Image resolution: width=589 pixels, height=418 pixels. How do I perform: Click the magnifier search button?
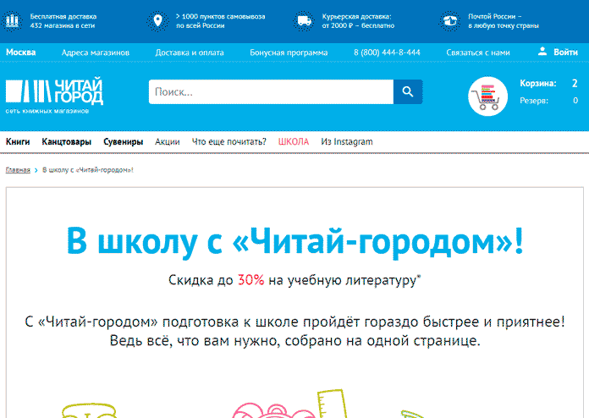click(408, 91)
